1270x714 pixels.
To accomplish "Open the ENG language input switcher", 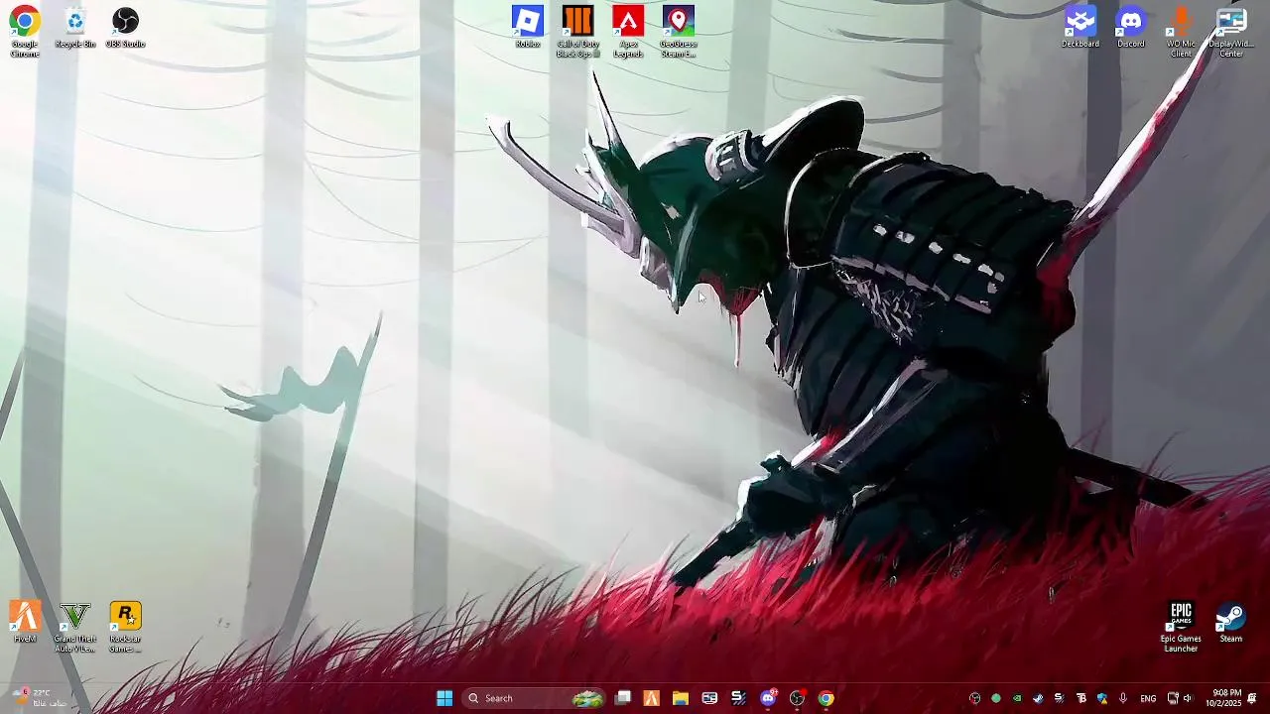I will click(x=1148, y=698).
